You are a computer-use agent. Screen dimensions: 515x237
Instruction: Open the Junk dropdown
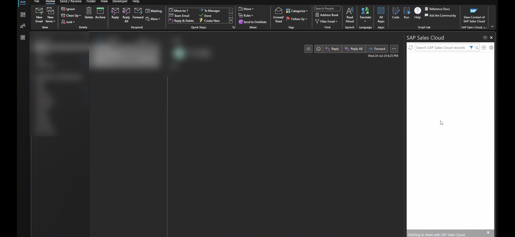click(x=68, y=22)
